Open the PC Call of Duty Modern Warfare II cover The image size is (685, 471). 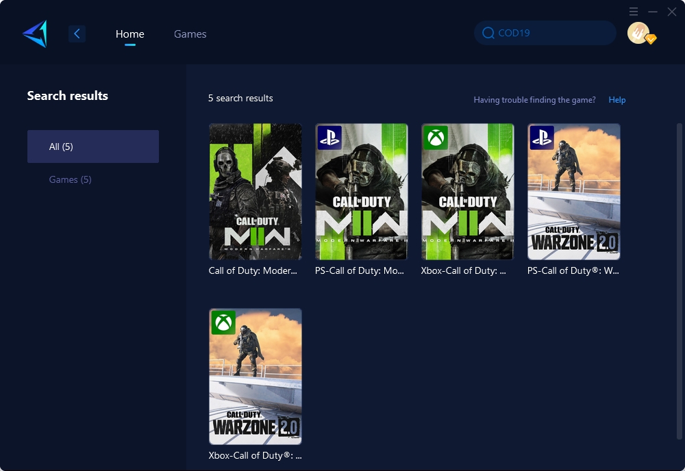click(x=256, y=192)
